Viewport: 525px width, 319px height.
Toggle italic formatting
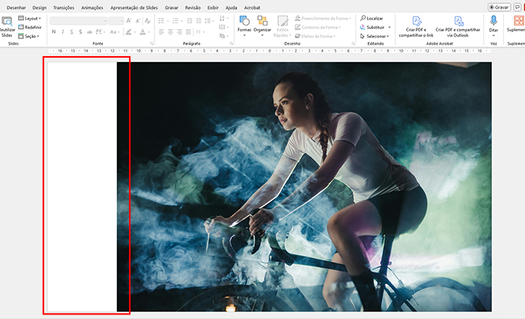pos(62,31)
